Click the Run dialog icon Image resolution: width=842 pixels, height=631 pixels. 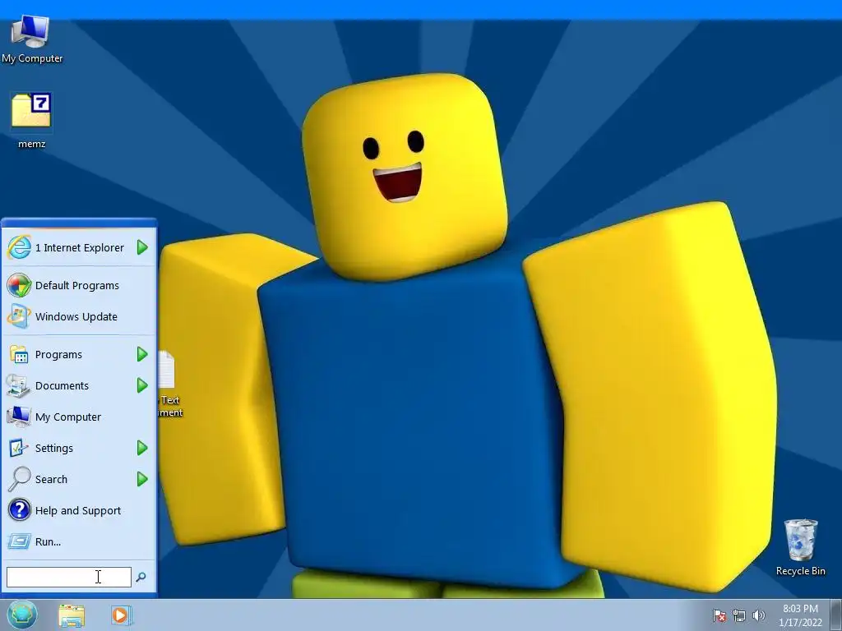[19, 541]
